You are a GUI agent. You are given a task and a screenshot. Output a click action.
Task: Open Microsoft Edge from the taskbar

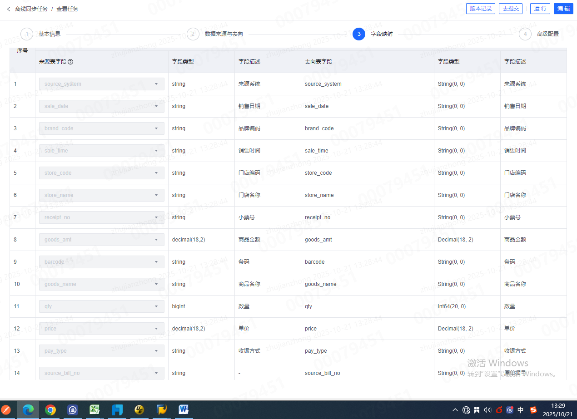pos(28,410)
